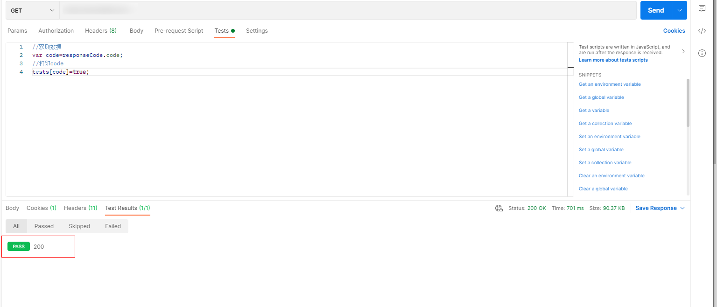717x307 pixels.
Task: Open the Save Response dropdown
Action: [x=660, y=208]
